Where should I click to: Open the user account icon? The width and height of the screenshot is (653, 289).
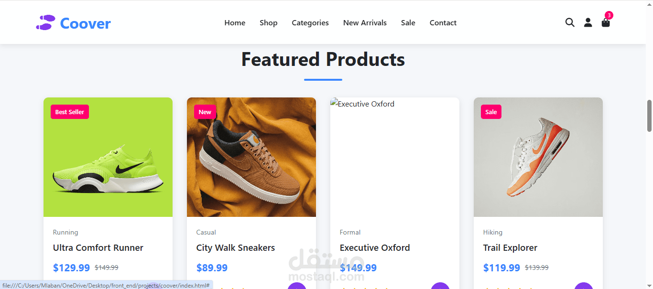(588, 22)
